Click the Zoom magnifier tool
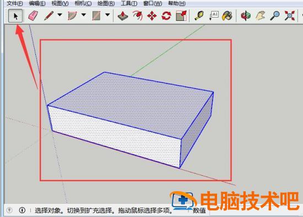This screenshot has width=303, height=217. pos(274,15)
